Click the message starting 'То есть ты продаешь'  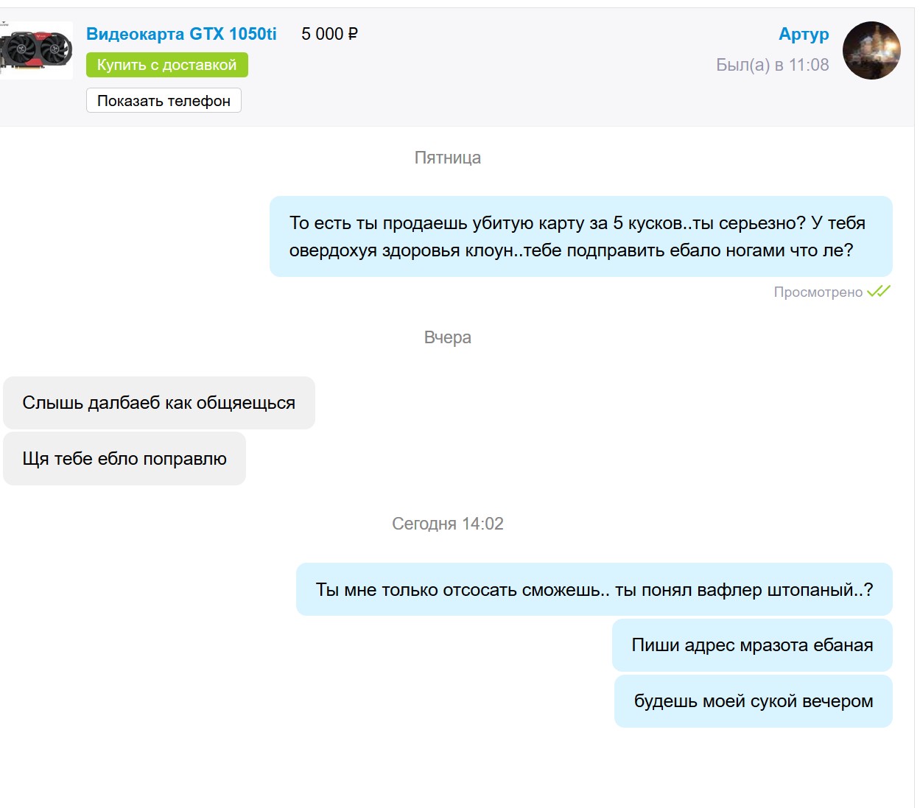581,236
